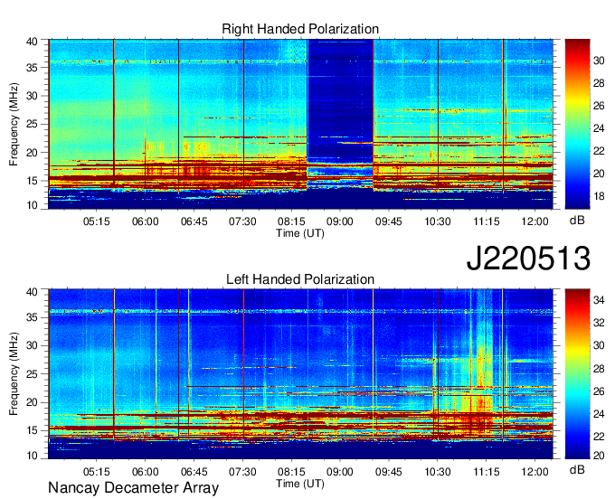The width and height of the screenshot is (615, 499).
Task: Click the Right Handed Polarization spectrogram image
Action: point(300,124)
